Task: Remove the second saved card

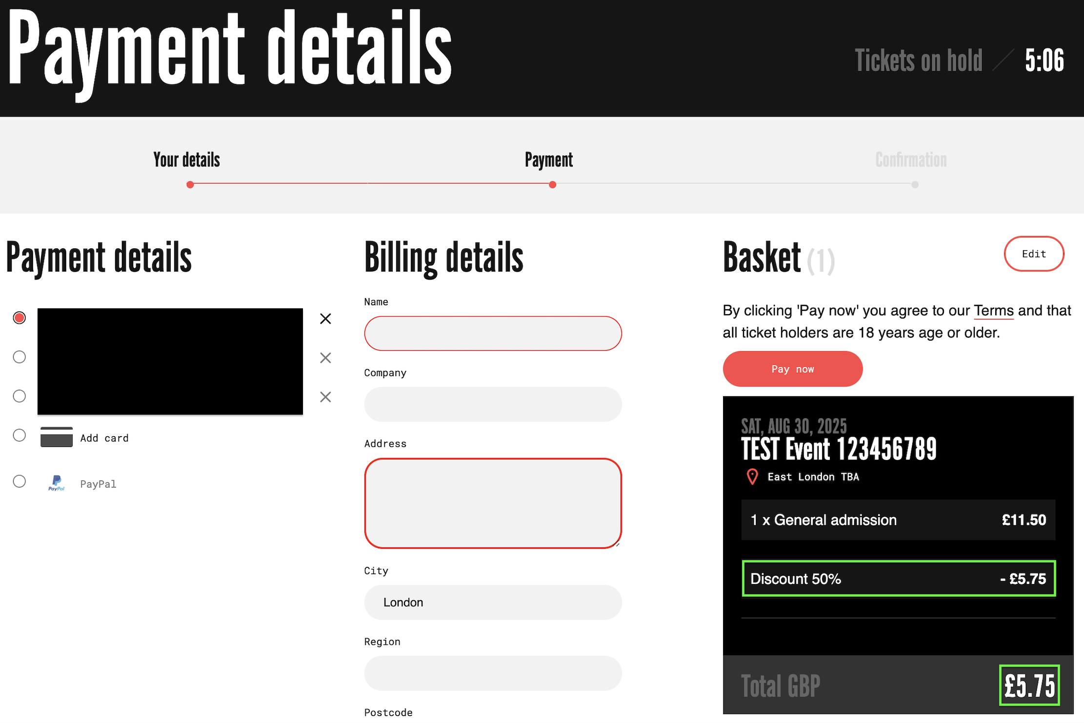Action: coord(325,358)
